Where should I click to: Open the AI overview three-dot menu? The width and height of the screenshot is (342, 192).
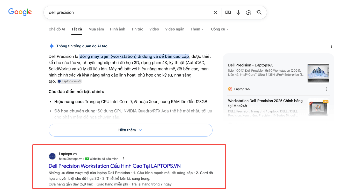332,46
